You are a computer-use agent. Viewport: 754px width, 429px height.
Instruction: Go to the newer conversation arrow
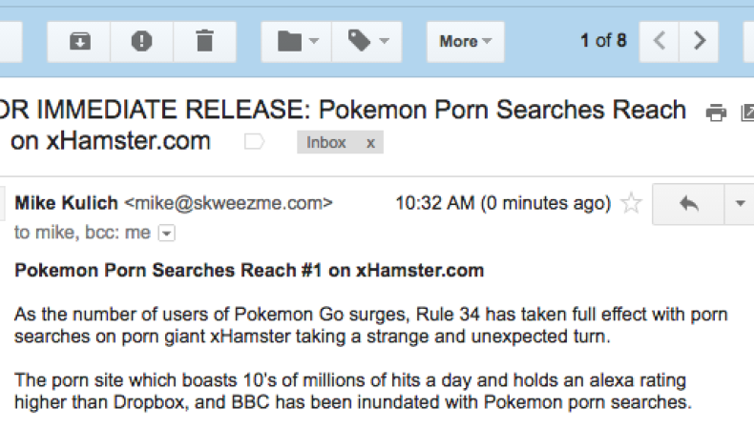tap(659, 41)
